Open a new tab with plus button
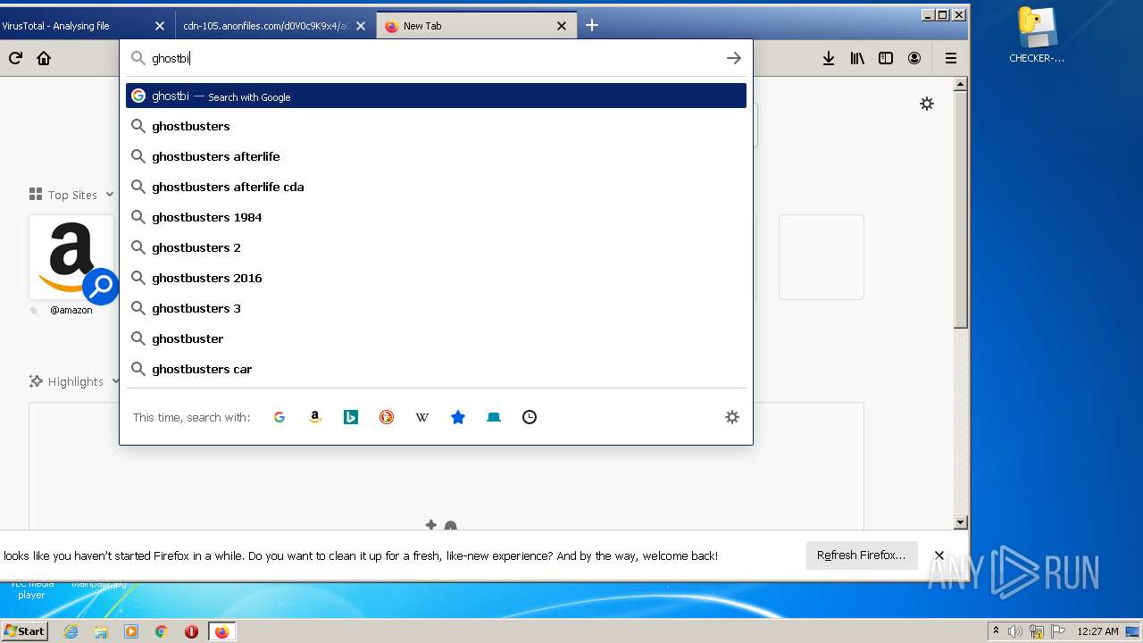 click(592, 25)
